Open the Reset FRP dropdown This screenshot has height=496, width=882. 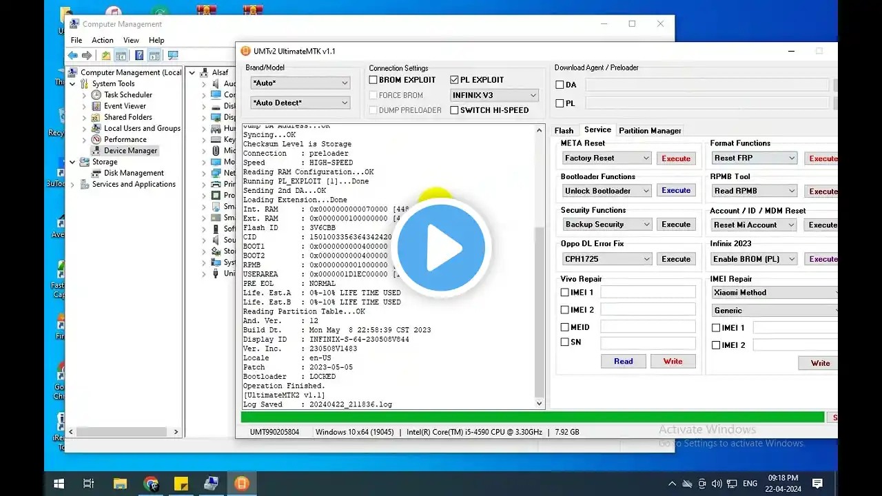[x=754, y=158]
